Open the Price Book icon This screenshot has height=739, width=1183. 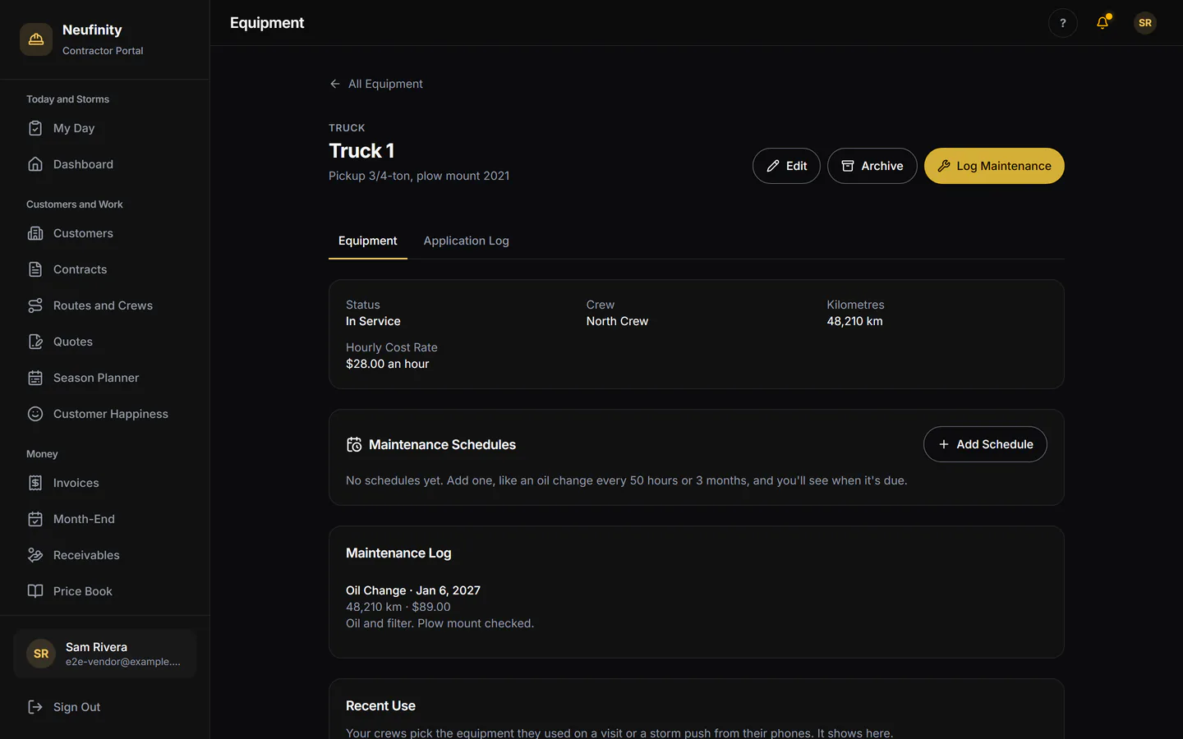pos(35,591)
